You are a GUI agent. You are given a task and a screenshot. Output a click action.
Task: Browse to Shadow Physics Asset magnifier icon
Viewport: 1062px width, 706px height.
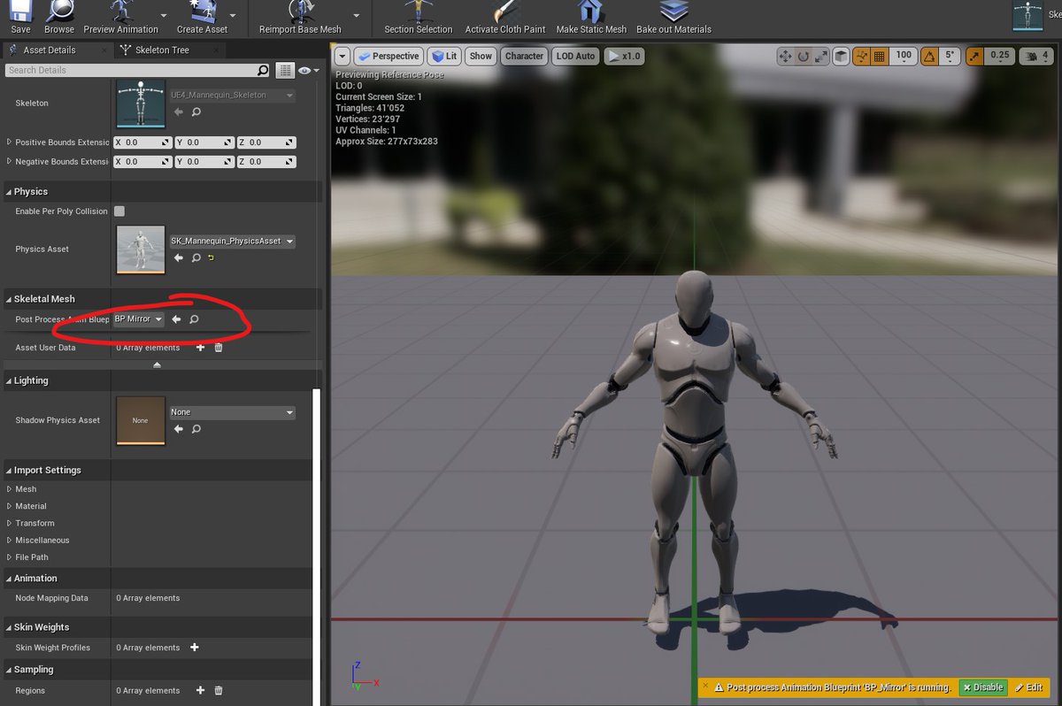coord(196,428)
